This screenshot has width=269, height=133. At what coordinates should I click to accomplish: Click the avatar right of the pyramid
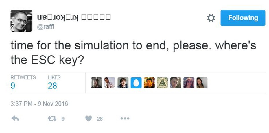(x=176, y=83)
